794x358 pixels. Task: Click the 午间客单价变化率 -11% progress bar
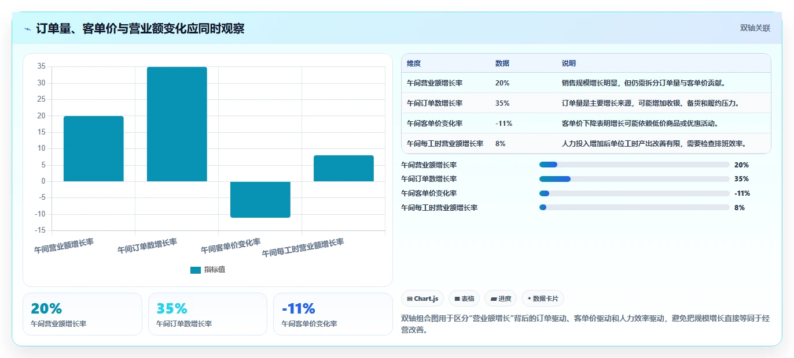click(634, 193)
